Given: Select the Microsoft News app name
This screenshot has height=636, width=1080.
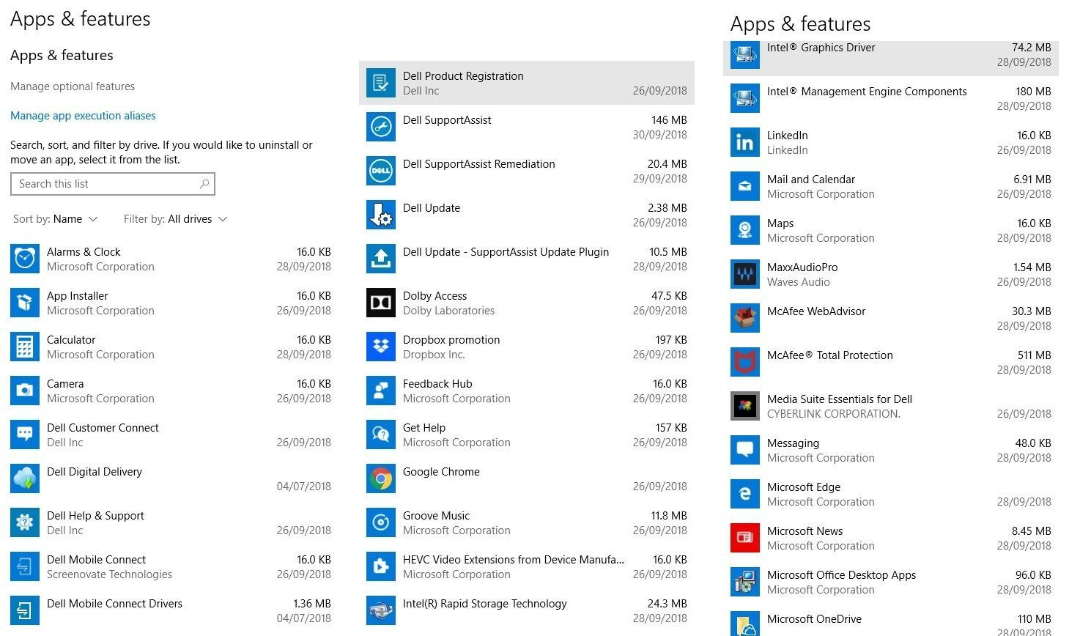Looking at the screenshot, I should click(x=805, y=531).
